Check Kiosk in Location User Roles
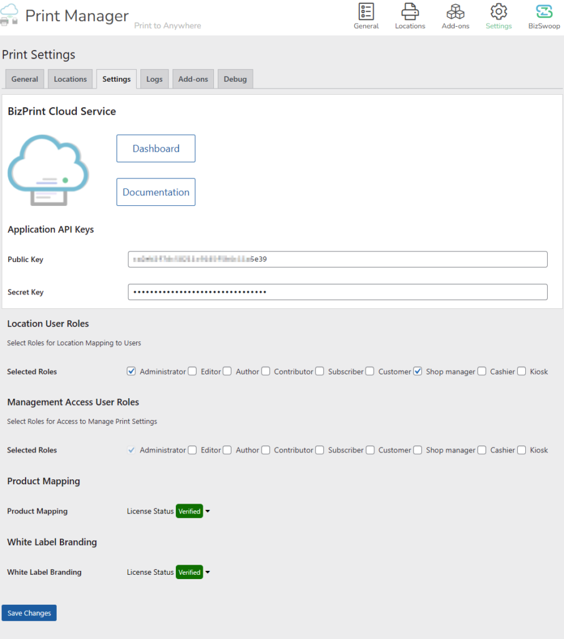Image resolution: width=564 pixels, height=639 pixels. coord(522,371)
